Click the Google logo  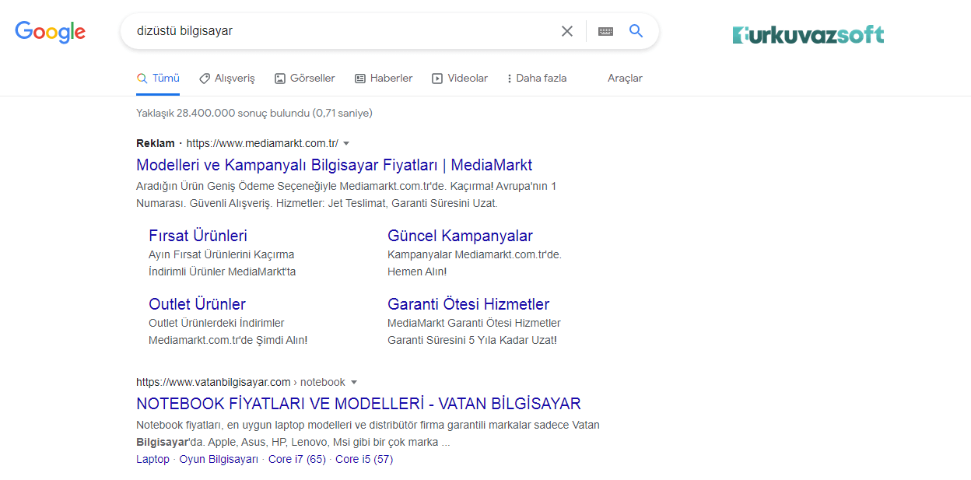(x=51, y=31)
